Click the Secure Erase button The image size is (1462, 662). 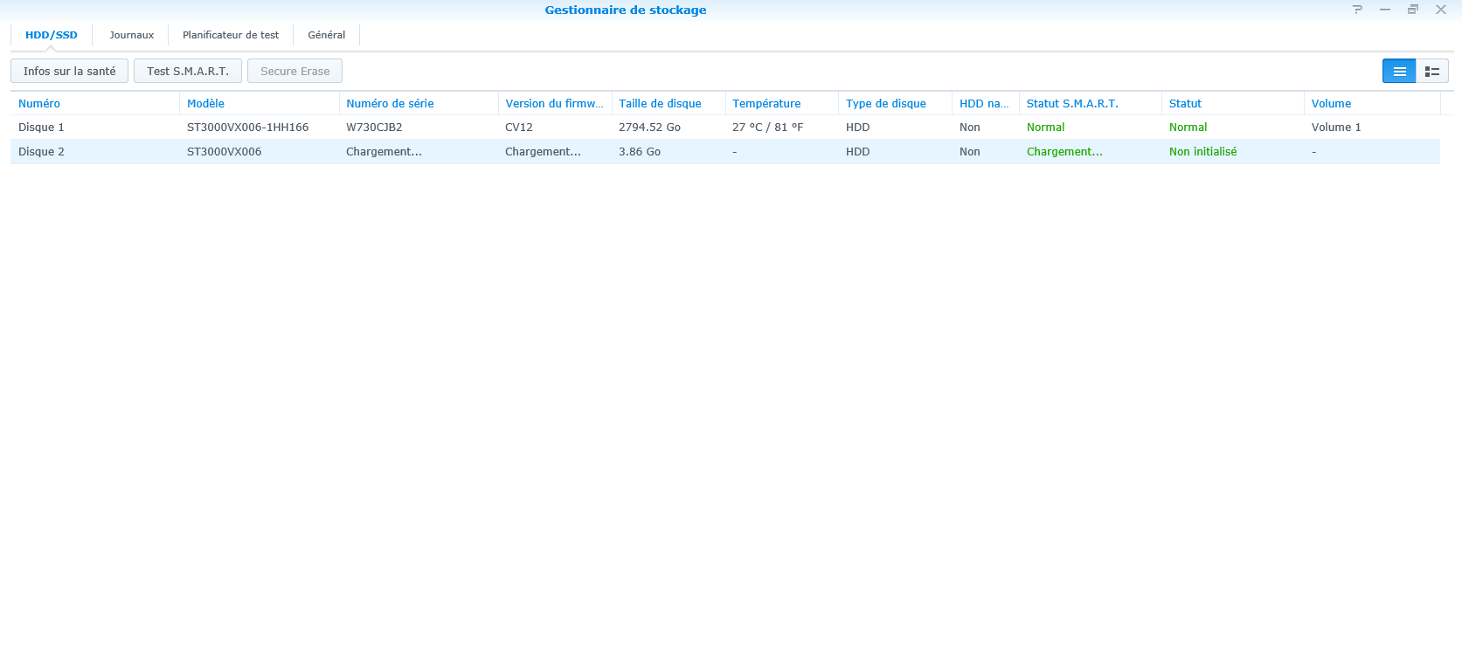tap(295, 72)
